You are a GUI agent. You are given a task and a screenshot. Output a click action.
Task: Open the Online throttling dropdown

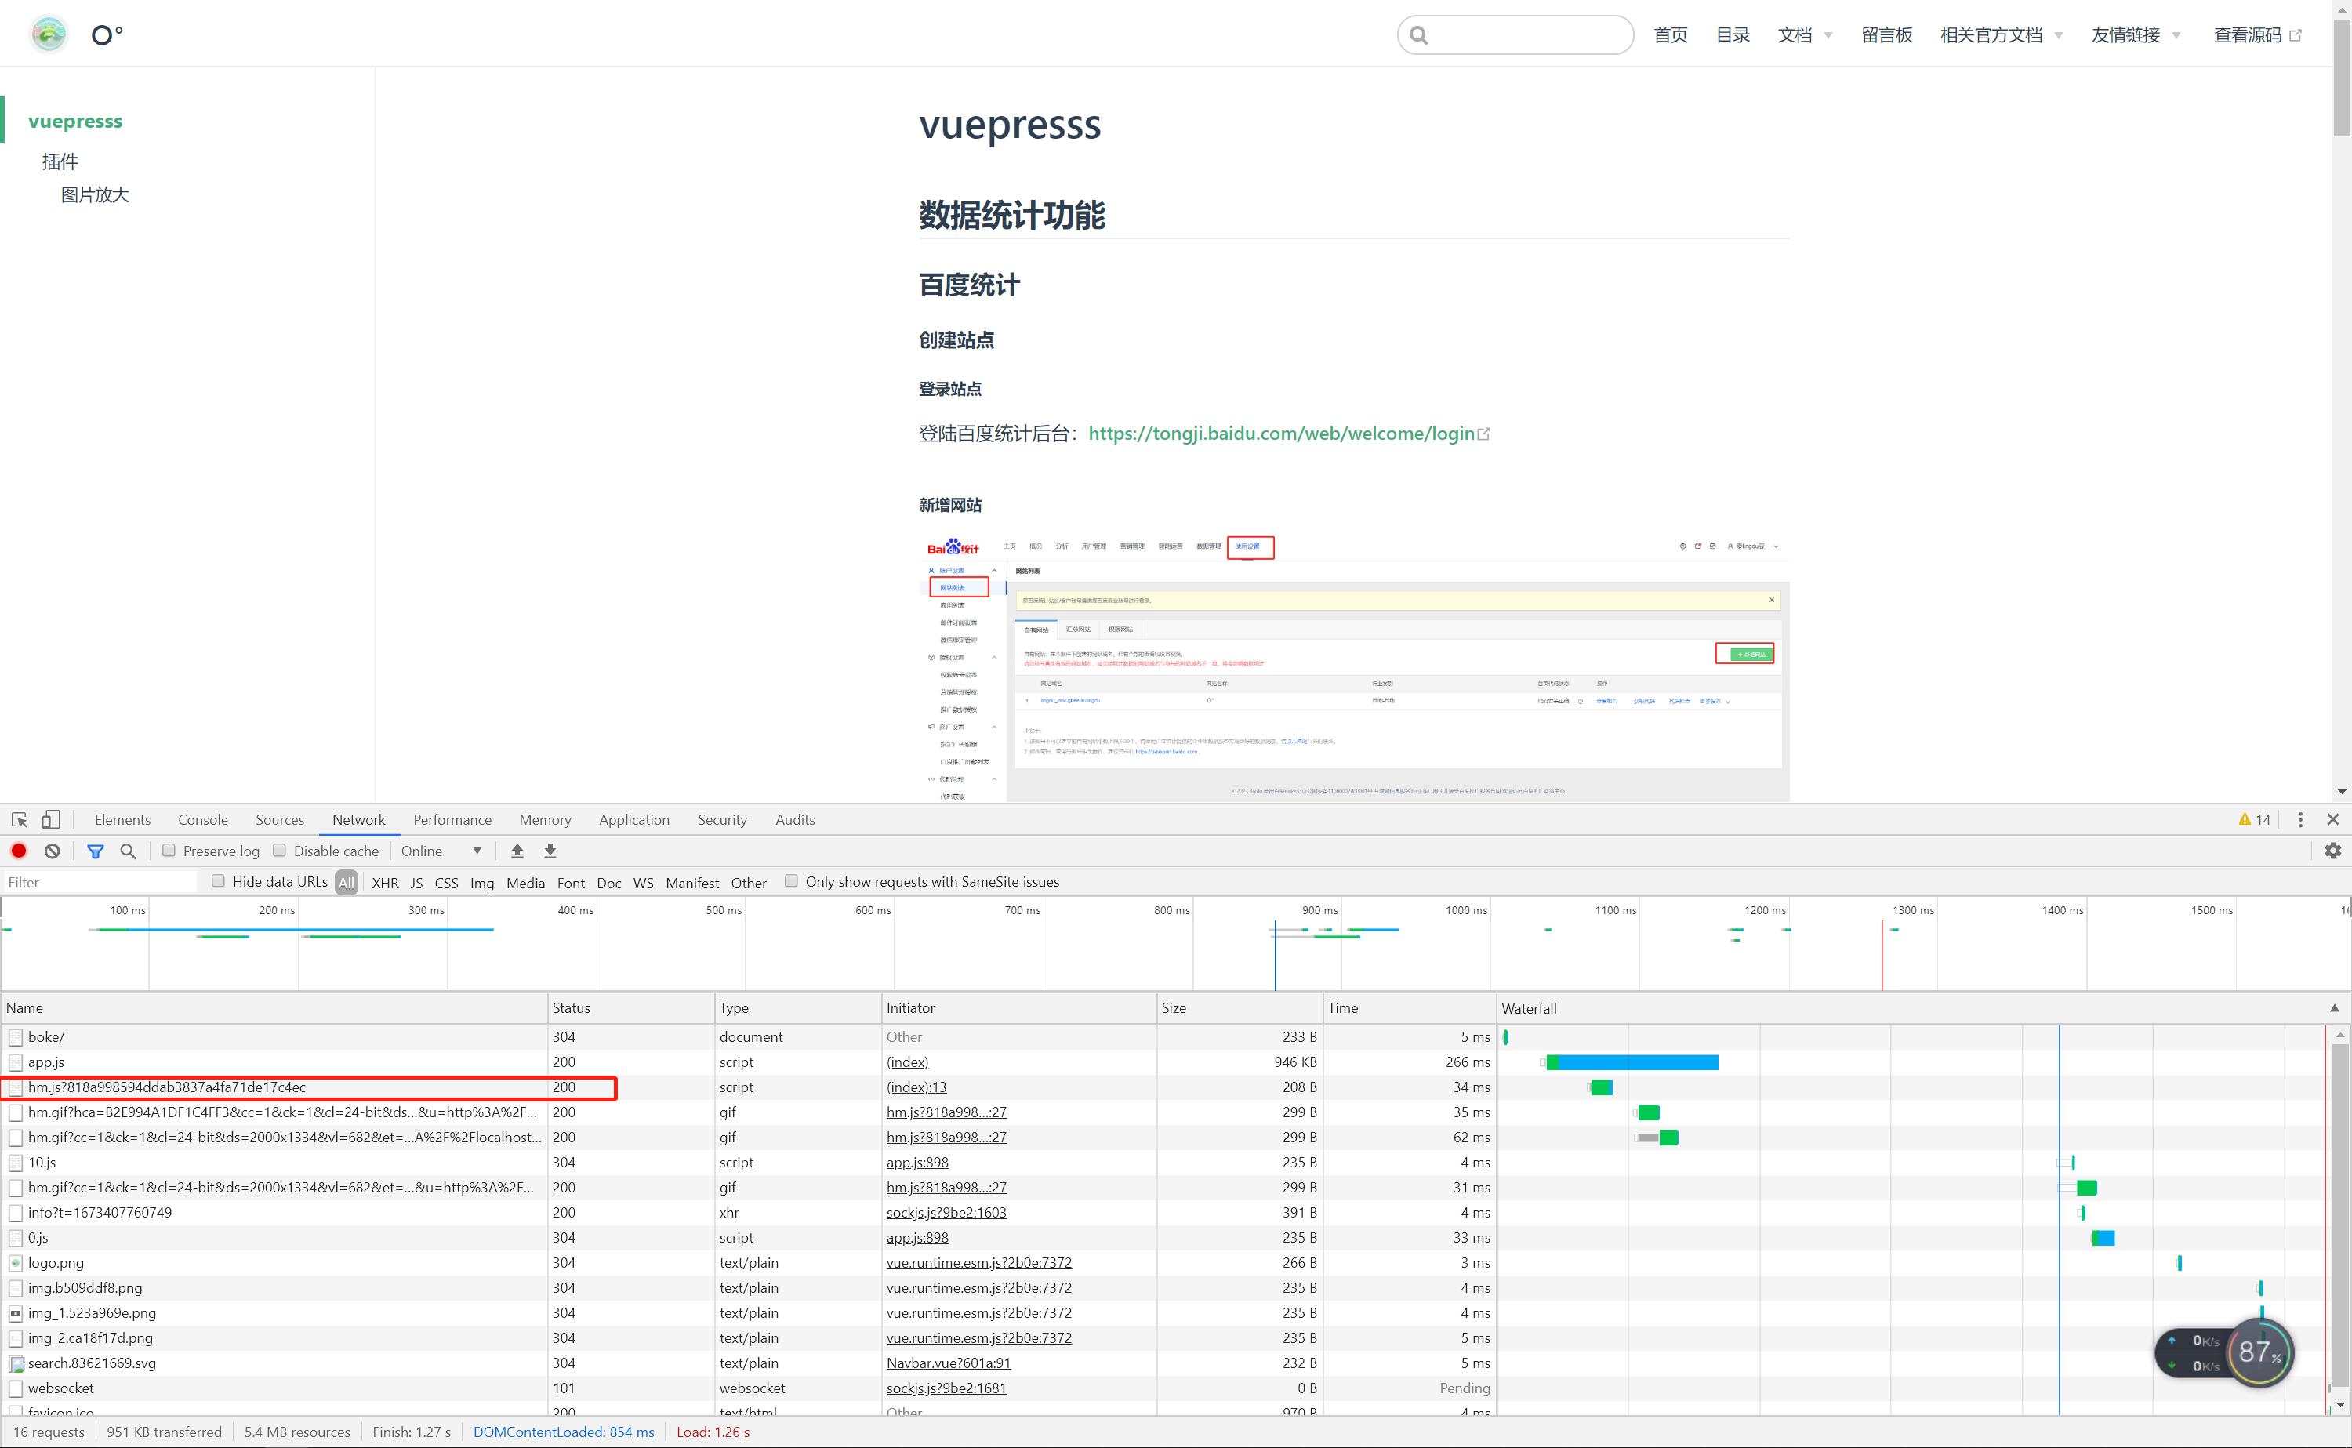click(x=441, y=851)
